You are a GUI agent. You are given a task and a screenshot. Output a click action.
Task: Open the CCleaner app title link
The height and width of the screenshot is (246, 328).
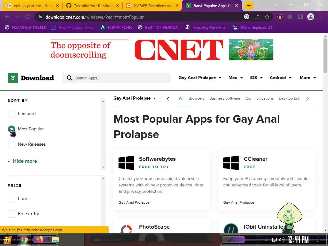255,159
